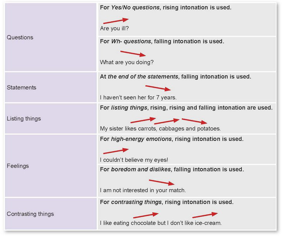Click the Yes/No questions rule heading
282x238 pixels.
point(165,7)
